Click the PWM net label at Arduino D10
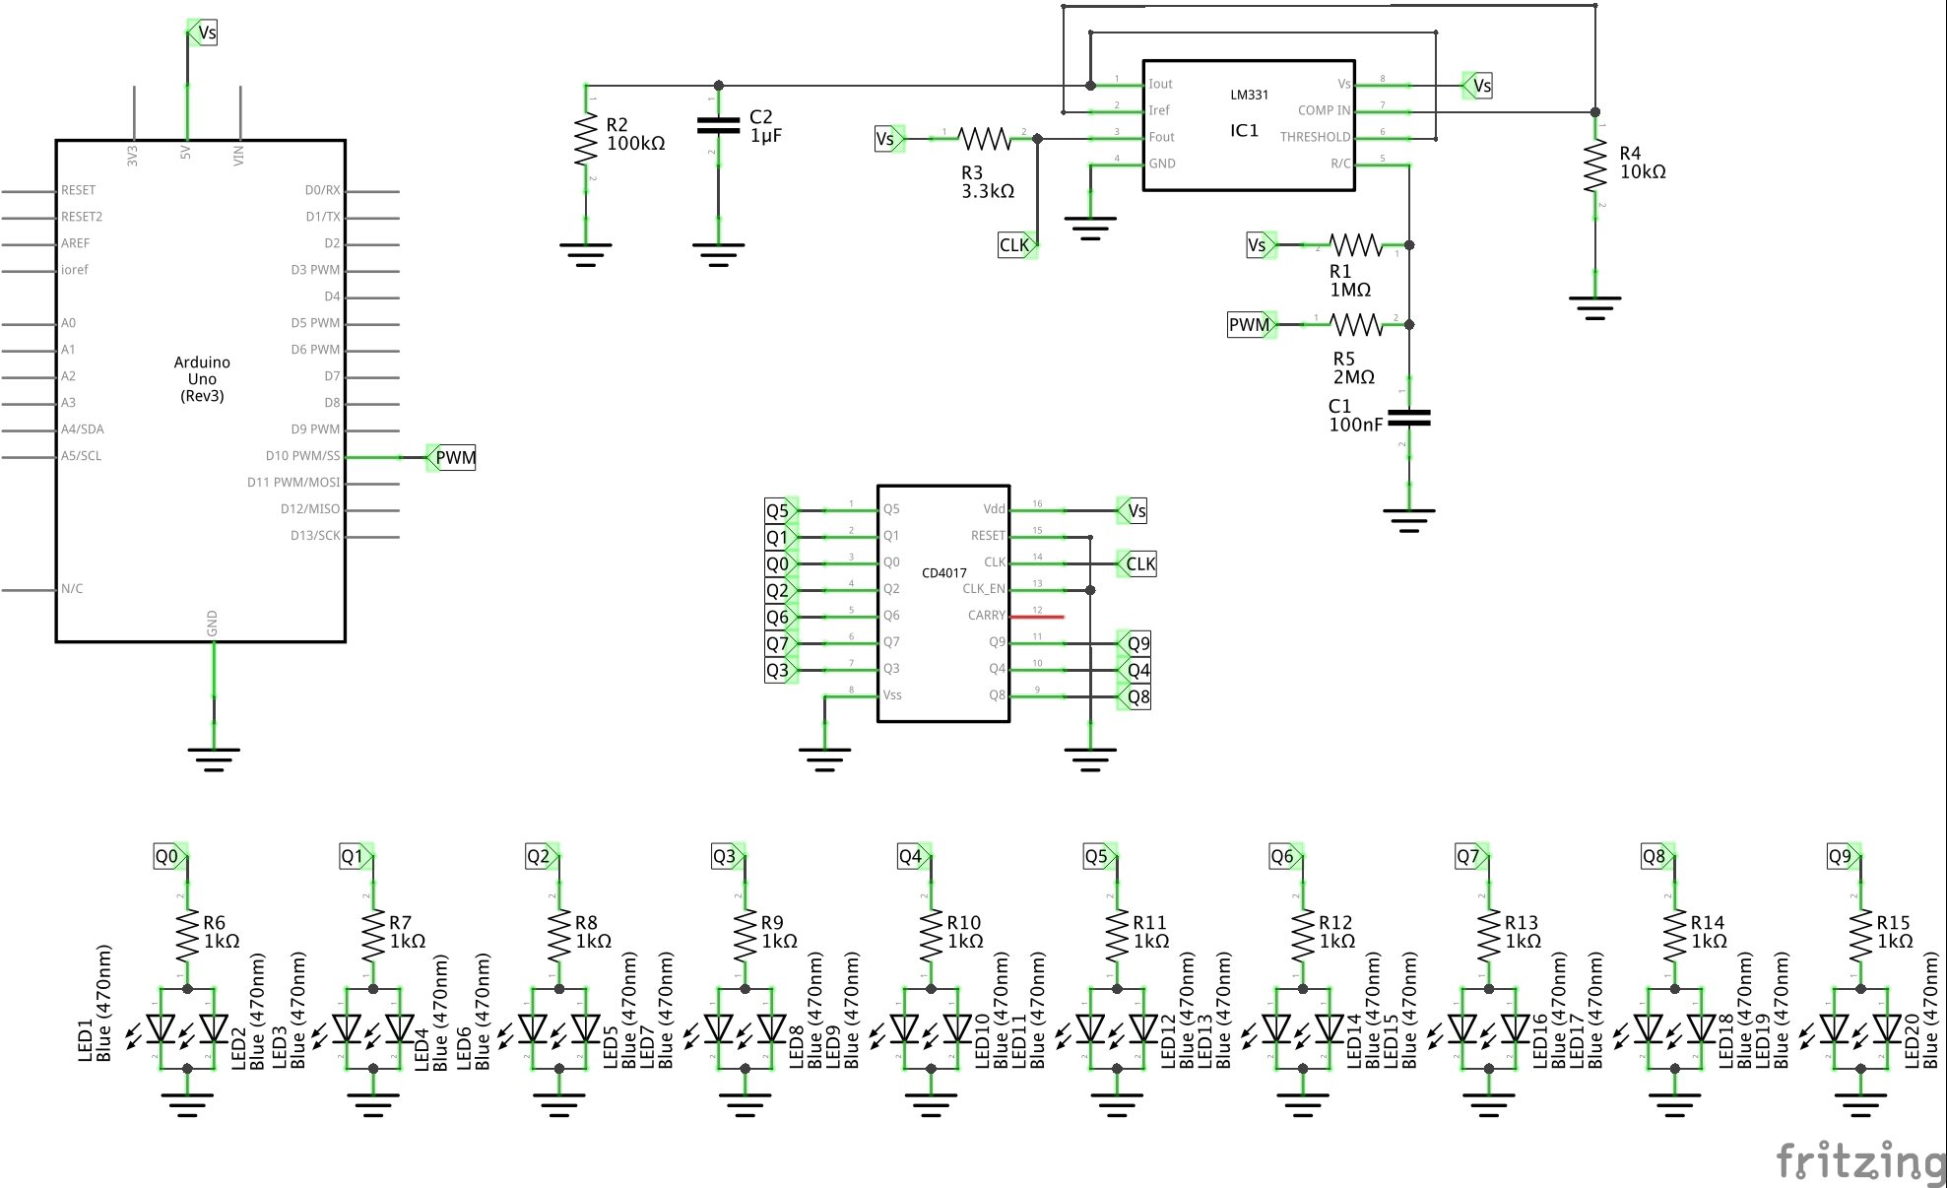 pyautogui.click(x=451, y=457)
